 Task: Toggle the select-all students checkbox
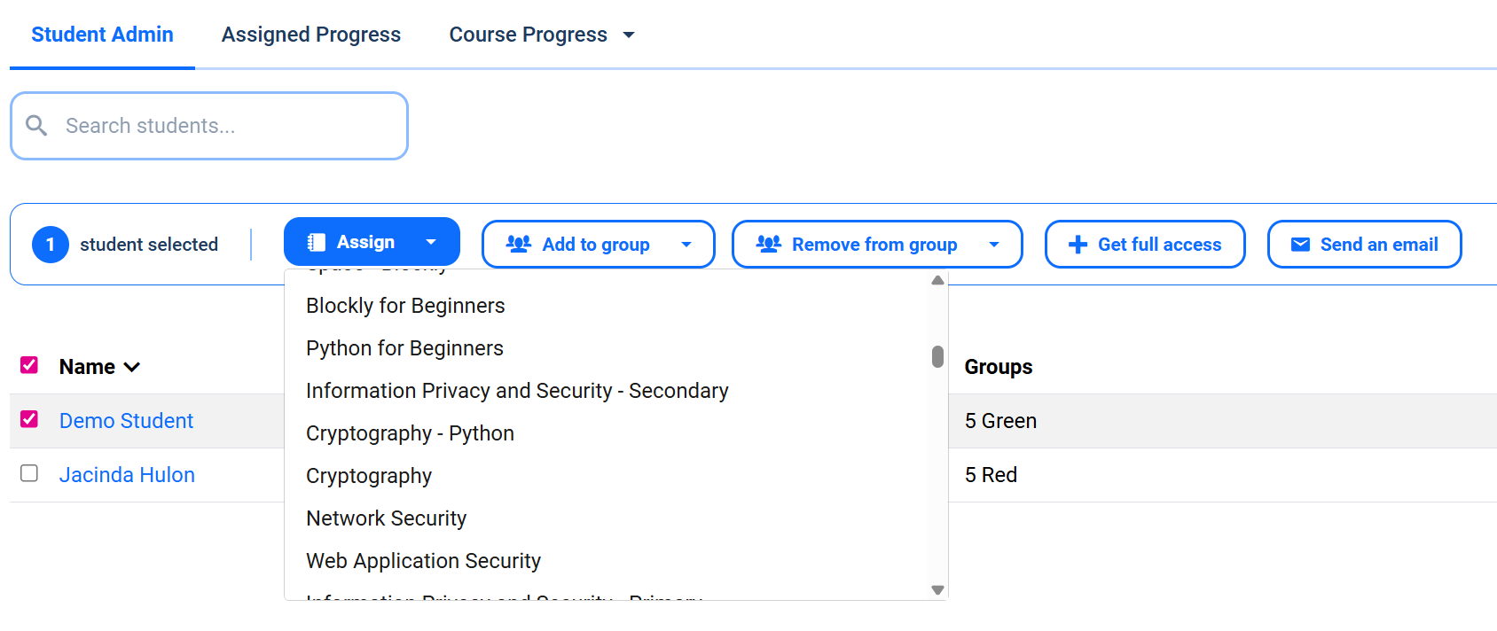pos(29,365)
